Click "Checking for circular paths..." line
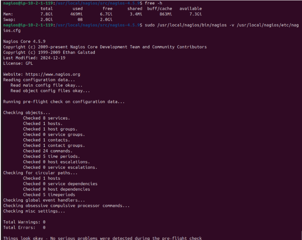 pos(41,173)
